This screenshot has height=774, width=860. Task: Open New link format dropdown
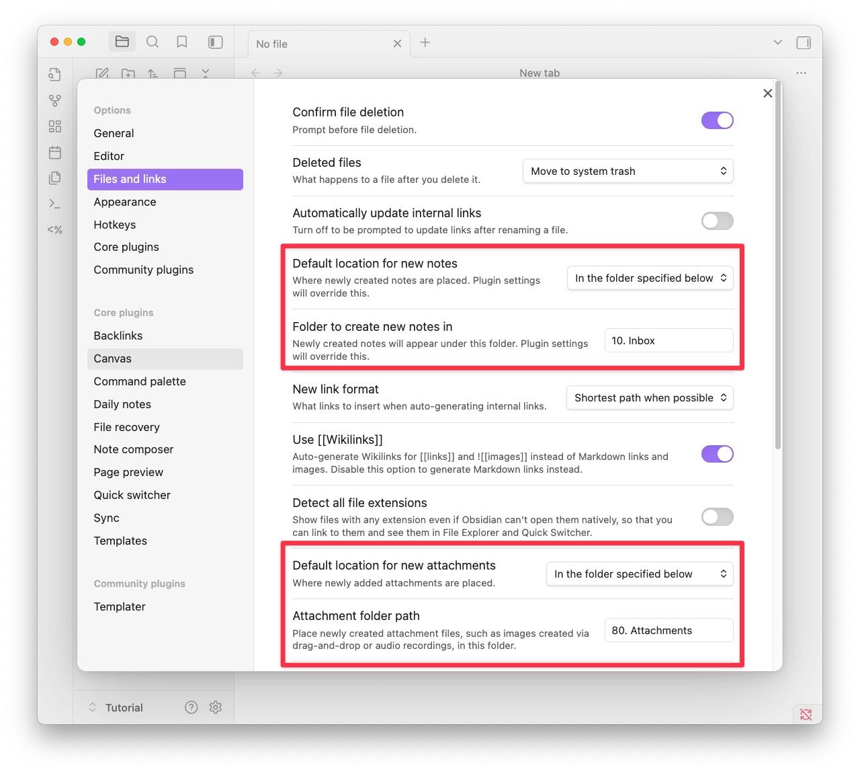pyautogui.click(x=650, y=397)
